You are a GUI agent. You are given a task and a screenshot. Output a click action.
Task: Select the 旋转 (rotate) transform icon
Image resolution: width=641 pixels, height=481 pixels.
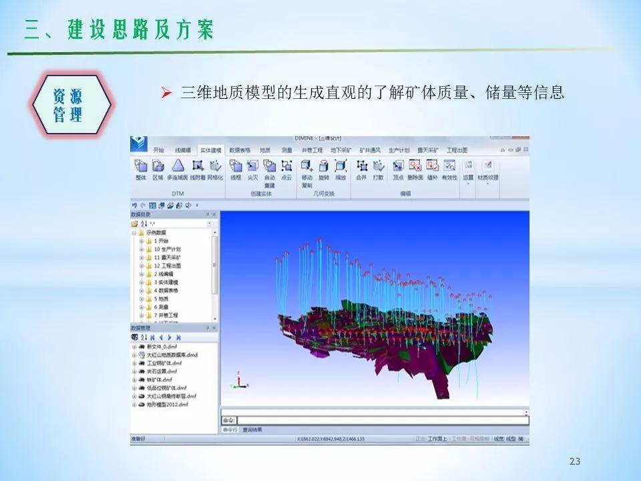(x=324, y=166)
